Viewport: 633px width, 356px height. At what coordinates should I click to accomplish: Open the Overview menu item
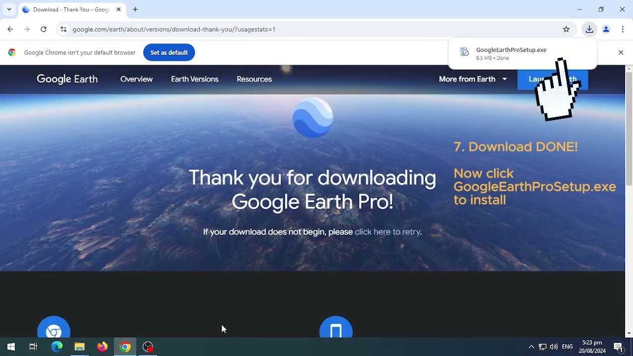[x=136, y=79]
